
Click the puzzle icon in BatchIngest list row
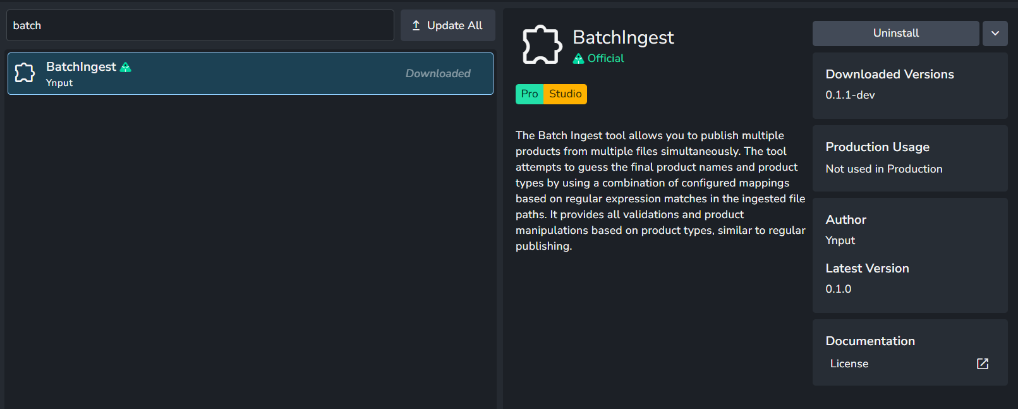point(25,73)
